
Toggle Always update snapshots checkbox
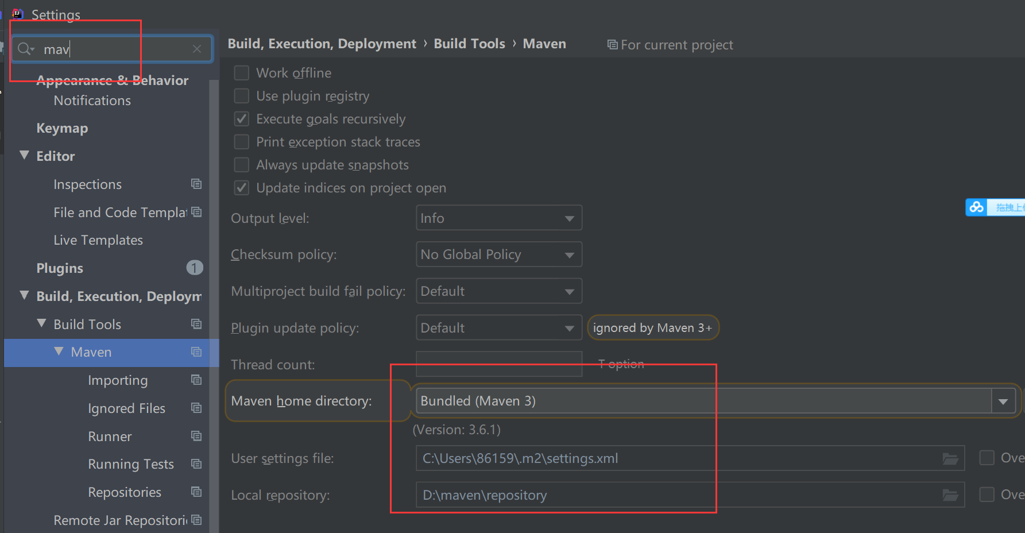pos(242,165)
